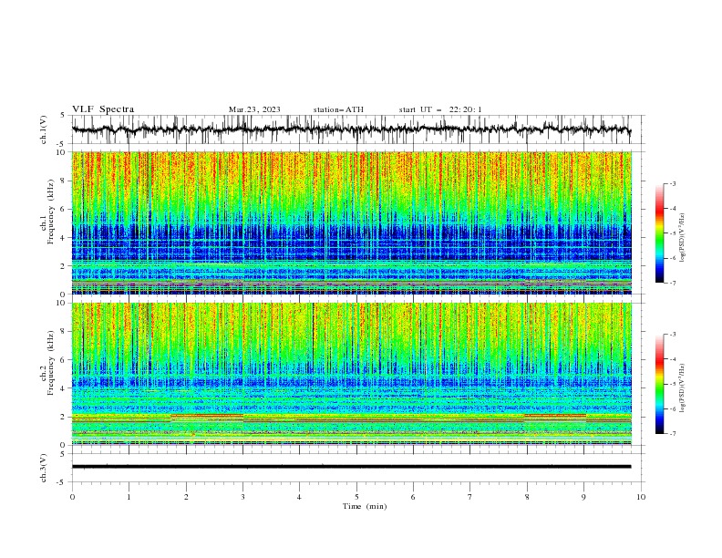Click the ch.2 "Frequency (kHz)" axis label
This screenshot has height=558, width=722.
coord(50,362)
